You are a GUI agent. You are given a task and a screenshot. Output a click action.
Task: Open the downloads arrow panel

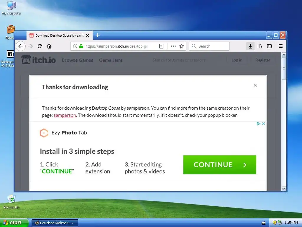click(250, 46)
